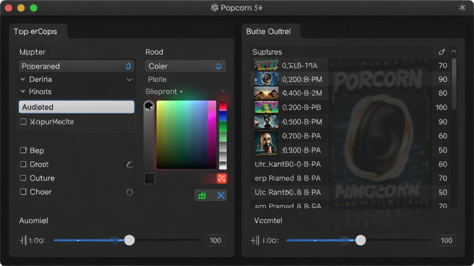Image resolution: width=474 pixels, height=266 pixels.
Task: Enable the Grout checkbox
Action: point(23,164)
